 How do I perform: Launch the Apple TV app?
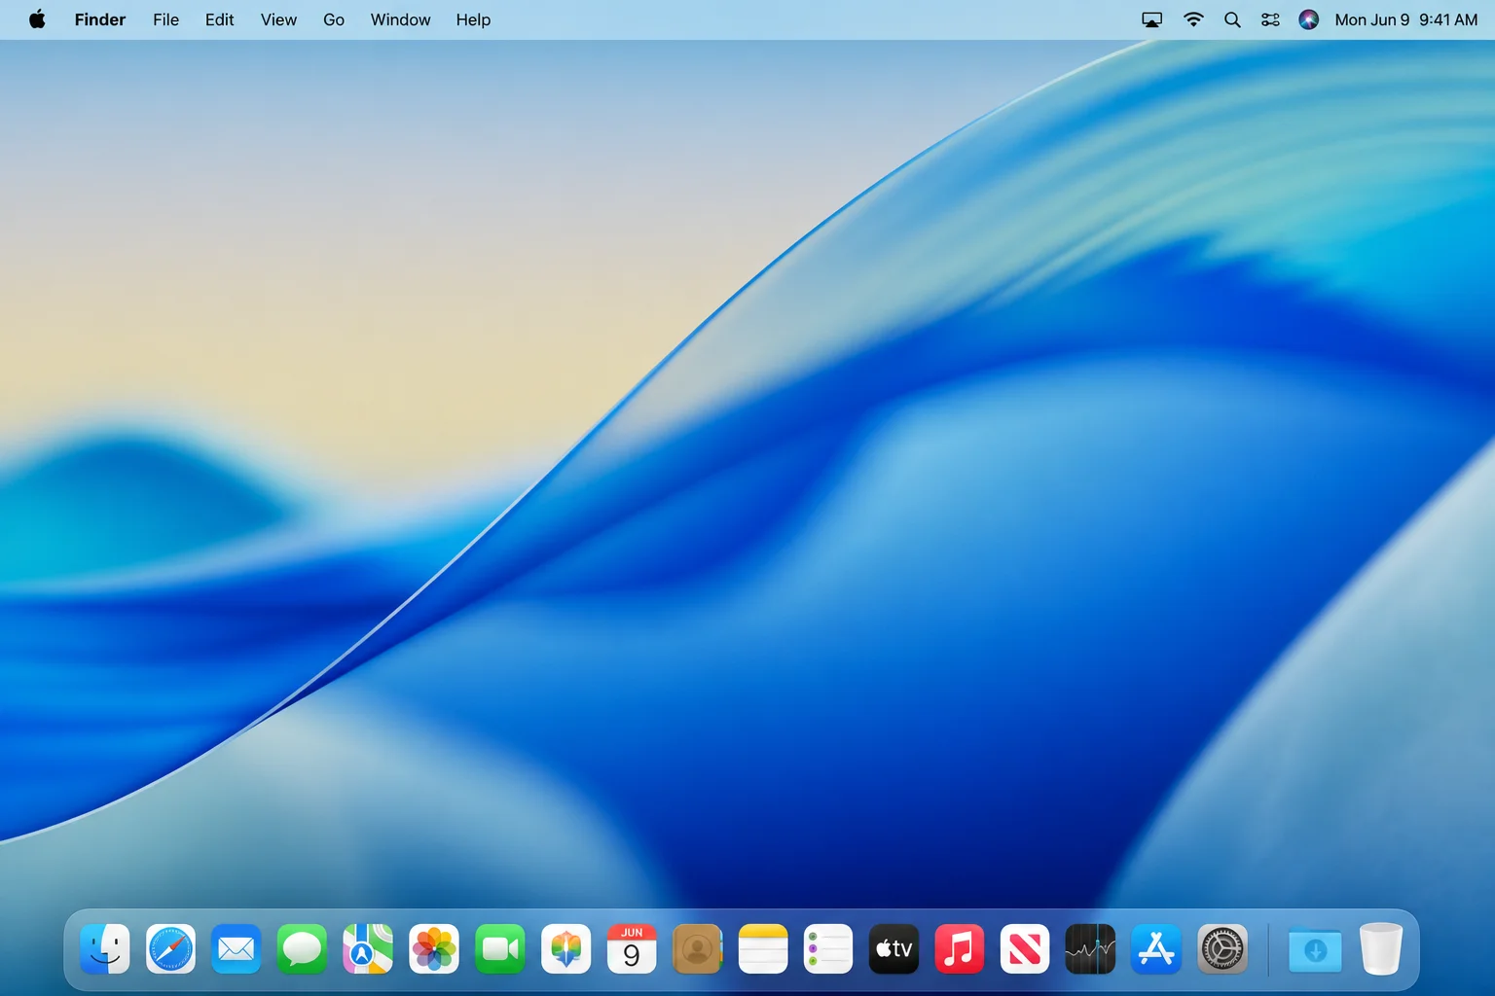893,948
